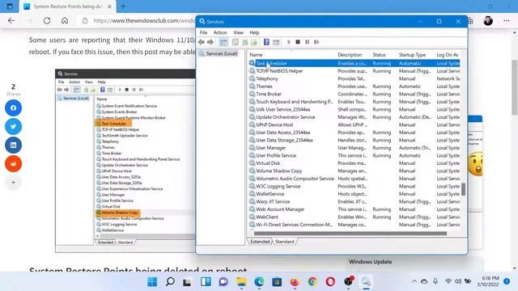Click the browser Refresh button
Viewport: 518px width, 291px height.
[47, 20]
